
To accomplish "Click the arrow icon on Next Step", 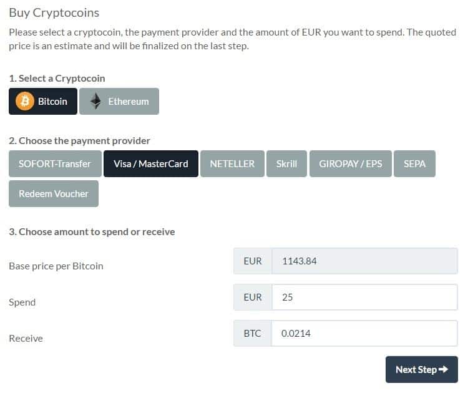I will 444,369.
